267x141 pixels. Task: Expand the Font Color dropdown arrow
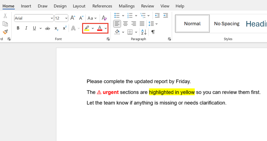pyautogui.click(x=105, y=28)
